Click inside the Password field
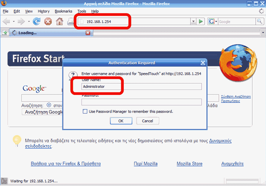Screen dimensions: 266x186 click(141, 101)
